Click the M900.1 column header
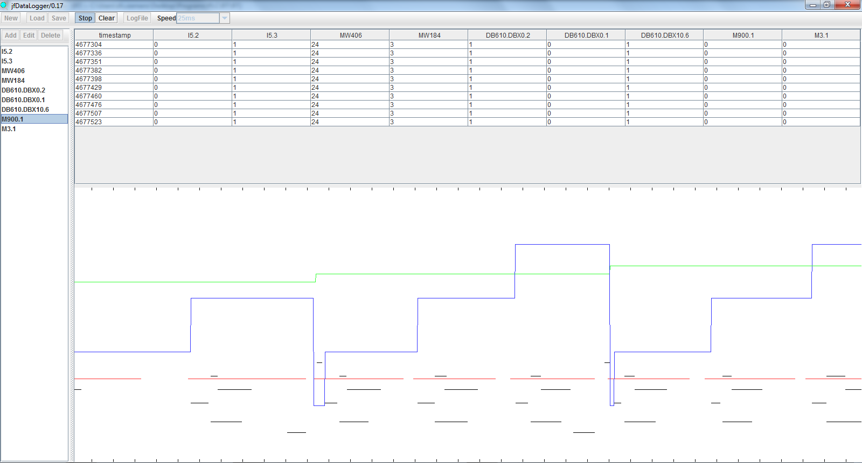 point(743,35)
